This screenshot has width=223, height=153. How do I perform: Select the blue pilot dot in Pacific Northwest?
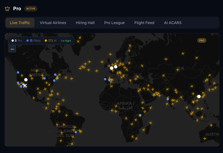tap(18, 72)
